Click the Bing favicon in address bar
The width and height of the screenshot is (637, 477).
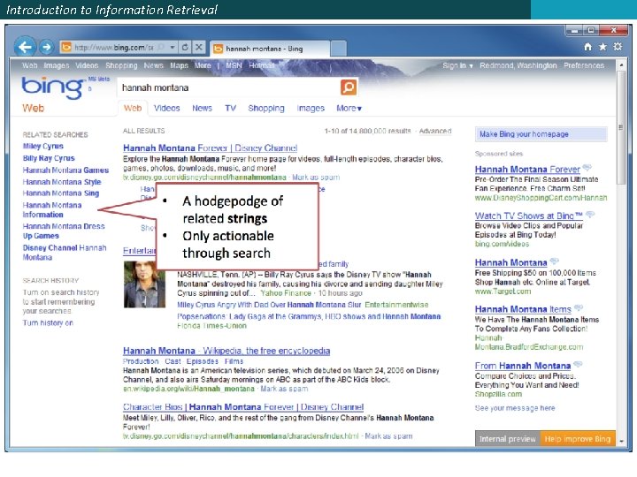click(x=65, y=48)
